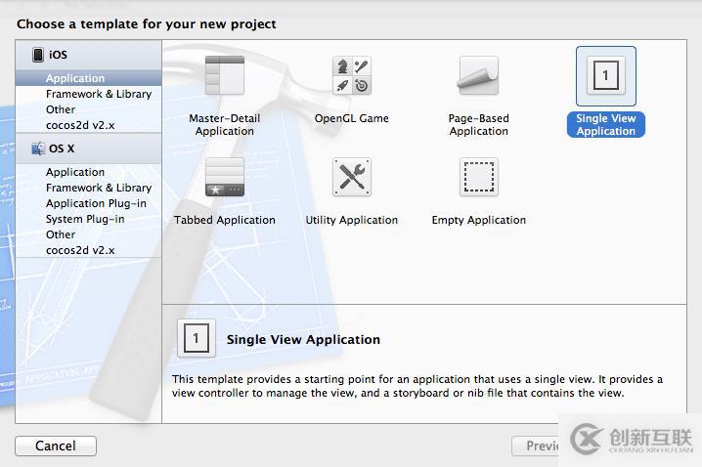Click the Tabbed Application label
This screenshot has height=467, width=702.
click(225, 220)
